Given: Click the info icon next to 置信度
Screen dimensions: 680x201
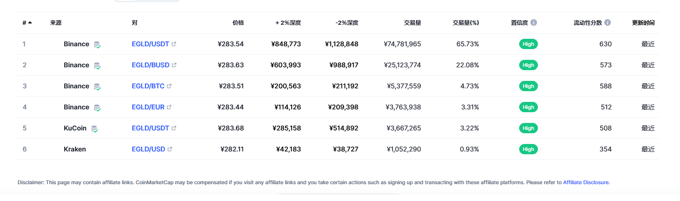Looking at the screenshot, I should pos(534,22).
